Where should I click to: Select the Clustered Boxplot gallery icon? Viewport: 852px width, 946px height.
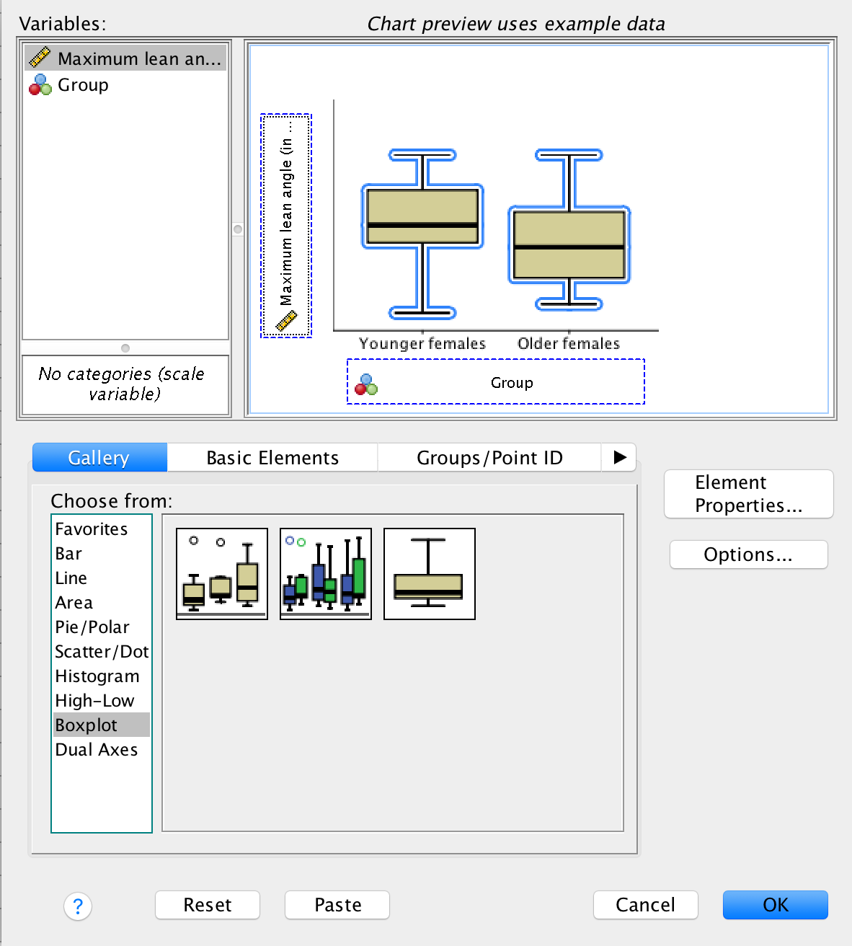(x=325, y=573)
